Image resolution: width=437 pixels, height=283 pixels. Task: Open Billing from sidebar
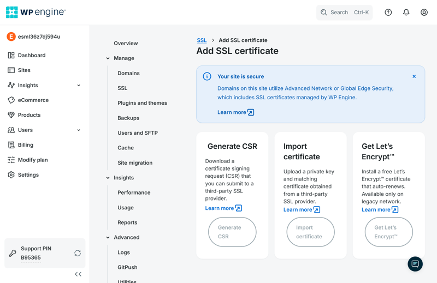26,144
